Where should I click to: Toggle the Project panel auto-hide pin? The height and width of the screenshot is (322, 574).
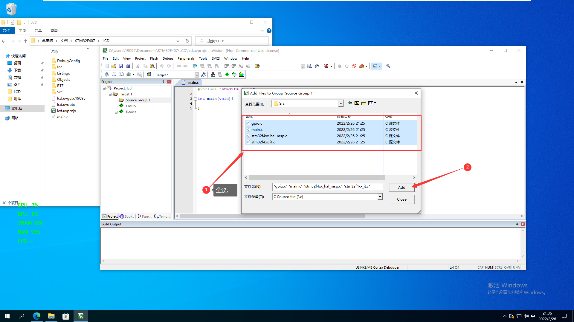point(163,82)
